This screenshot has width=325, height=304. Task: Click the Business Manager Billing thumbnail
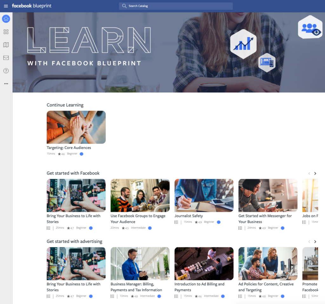140,264
